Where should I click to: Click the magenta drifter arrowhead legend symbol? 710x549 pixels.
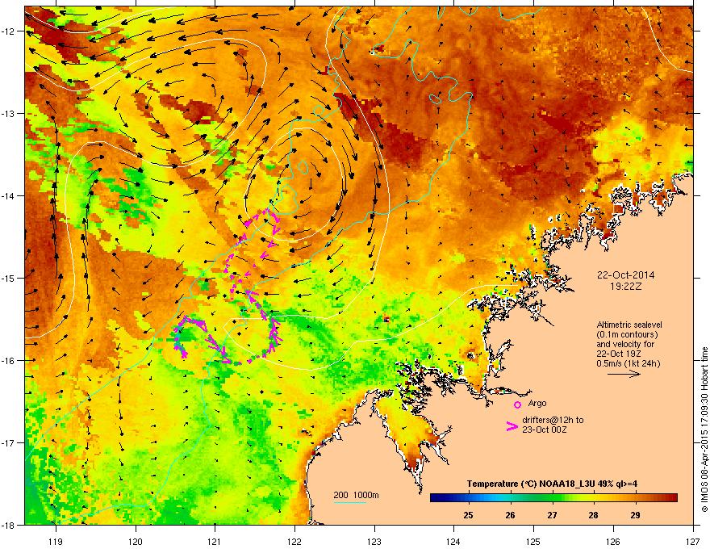point(512,425)
